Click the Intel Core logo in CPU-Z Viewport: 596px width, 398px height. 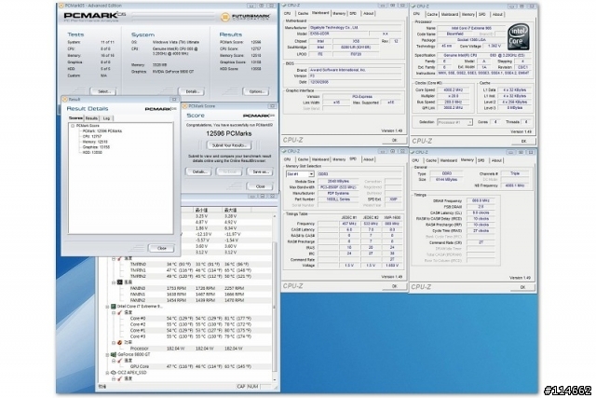(x=518, y=37)
